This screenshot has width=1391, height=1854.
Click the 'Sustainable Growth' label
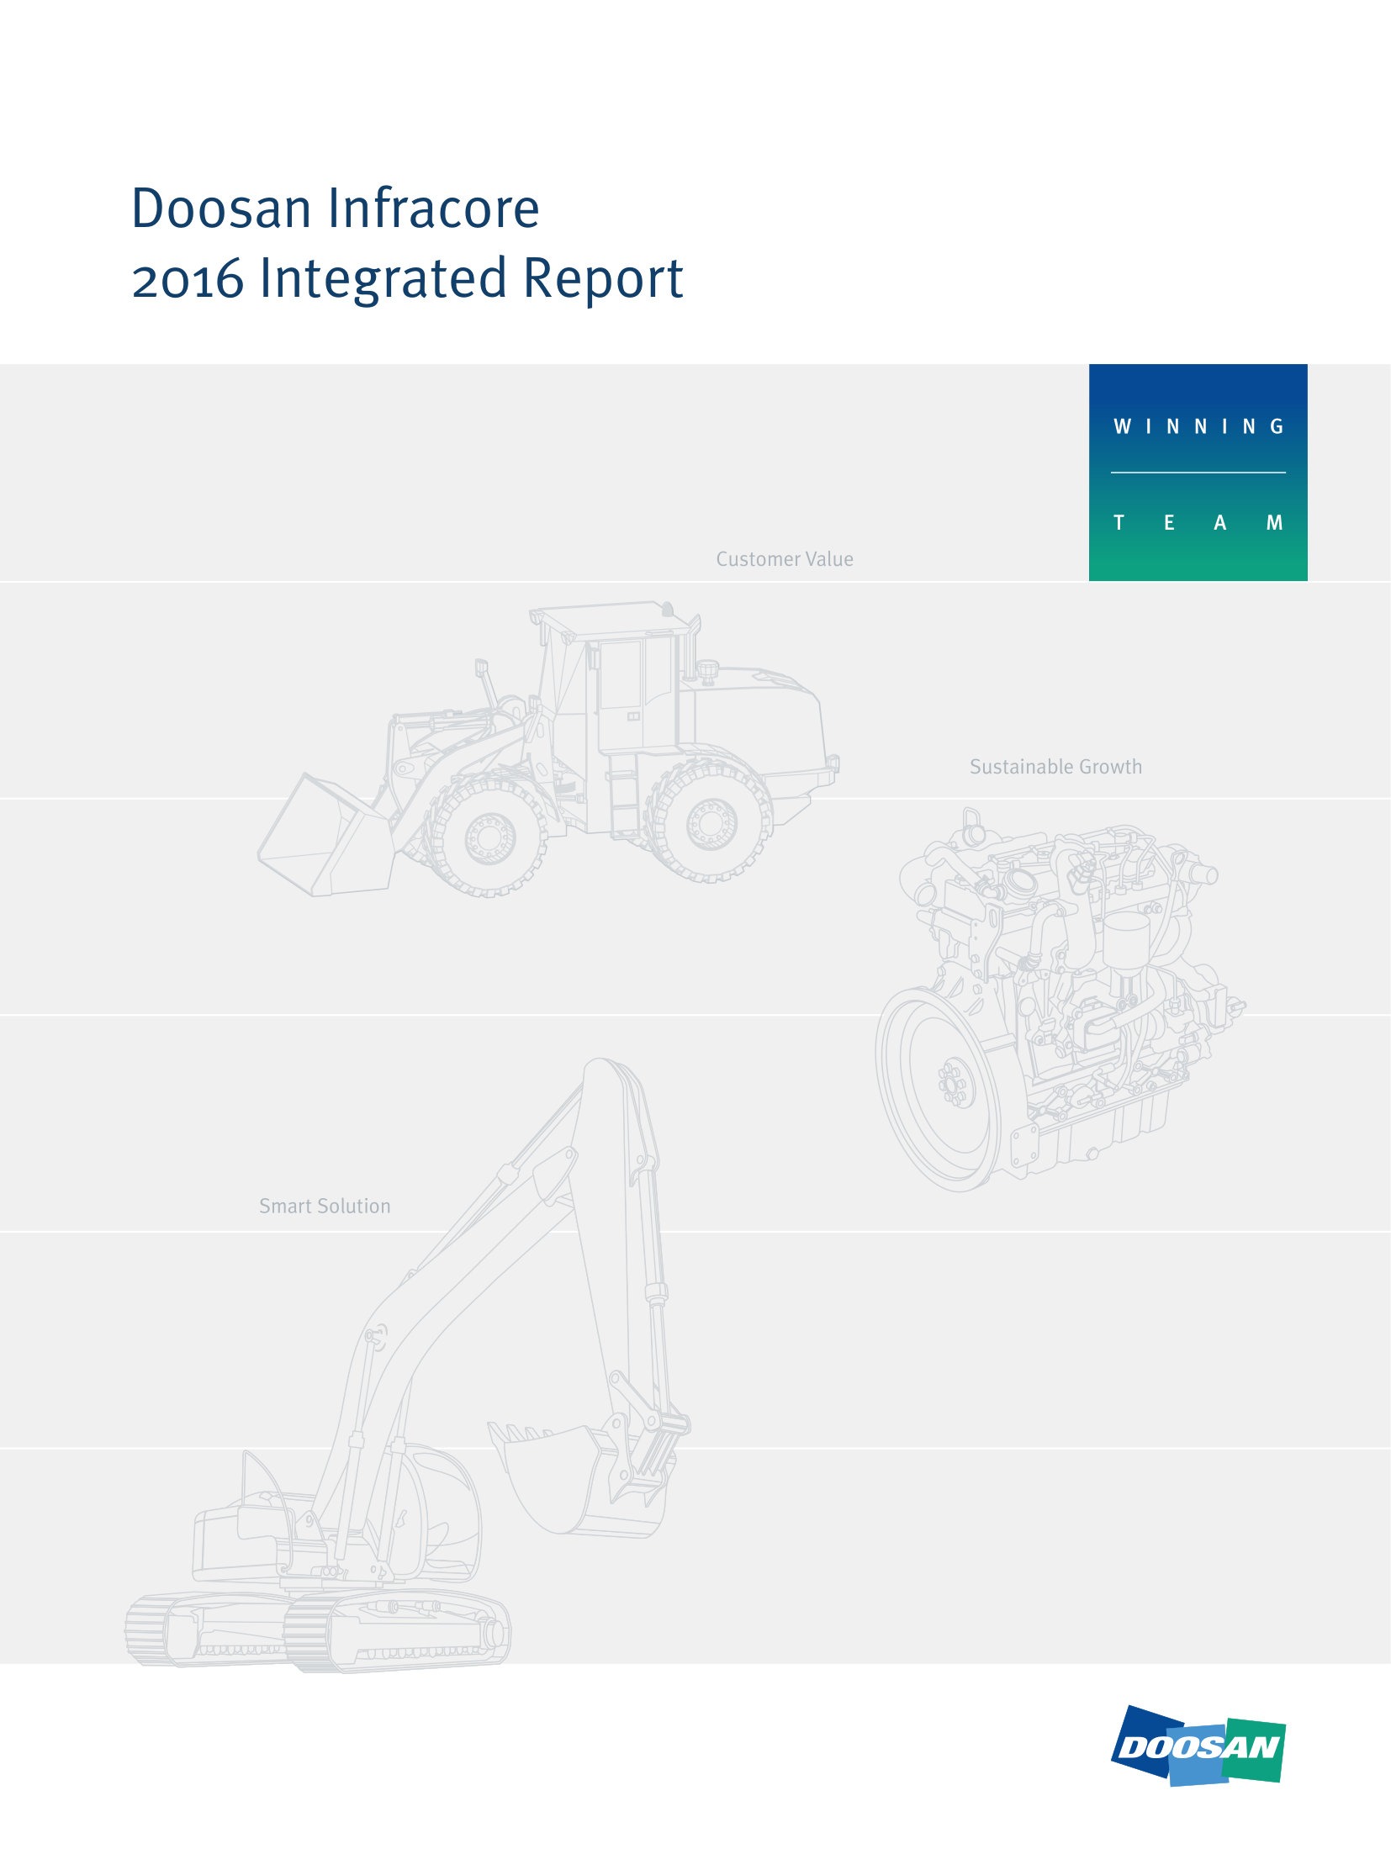(1055, 767)
